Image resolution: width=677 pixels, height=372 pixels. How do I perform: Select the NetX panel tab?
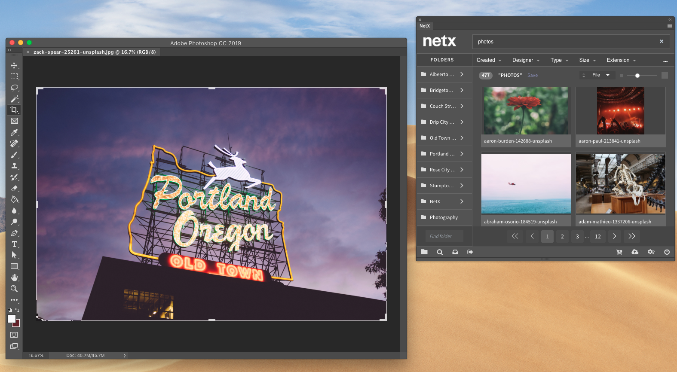(425, 26)
